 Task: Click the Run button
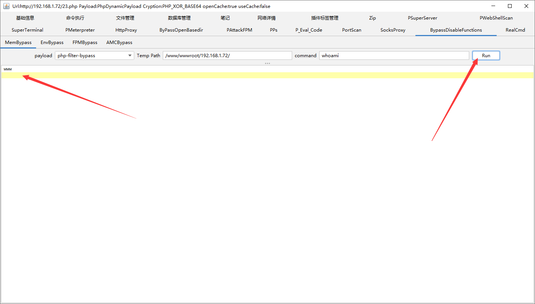click(x=486, y=55)
